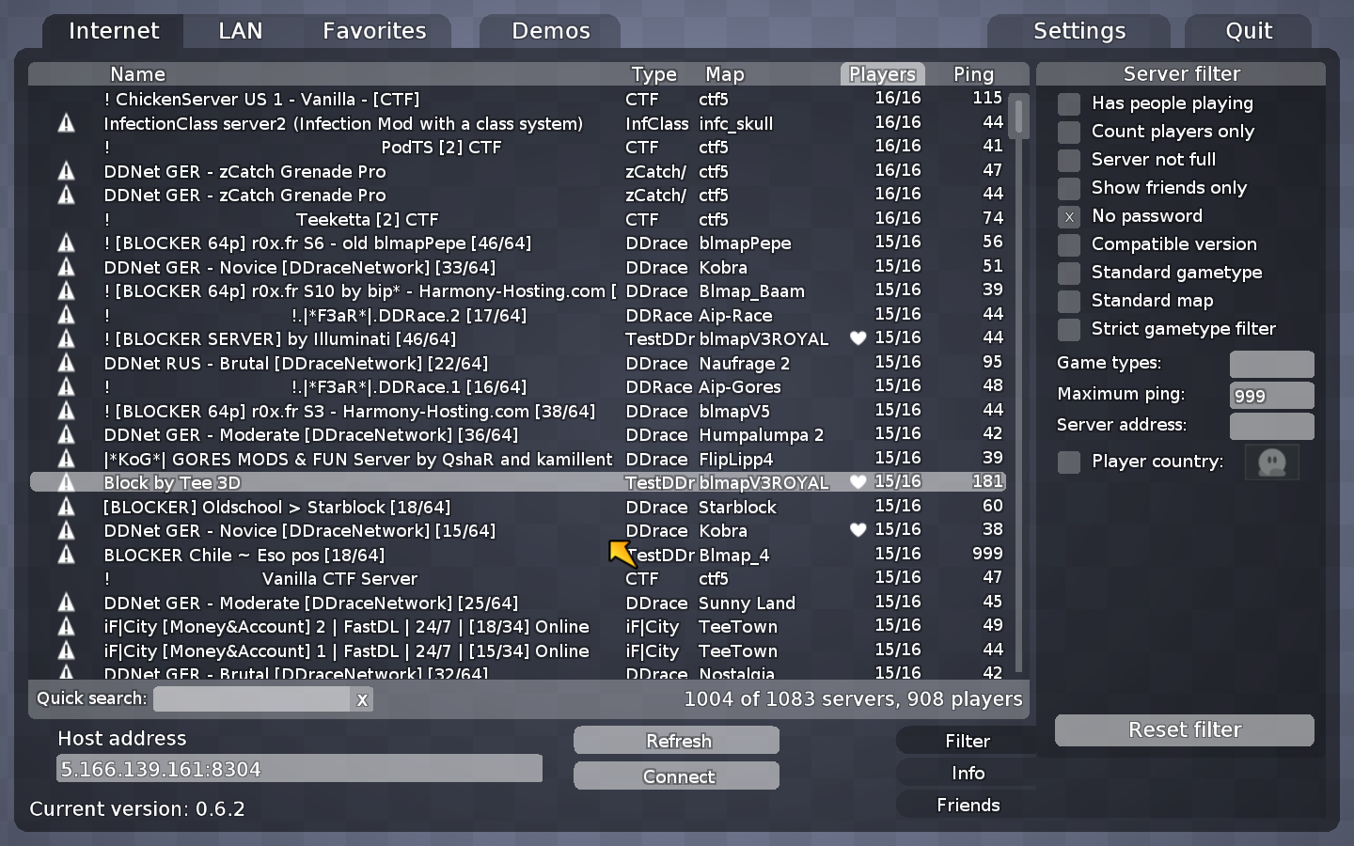Click the warning icon next to DDNet RUS Brutal
This screenshot has width=1354, height=846.
click(x=66, y=363)
